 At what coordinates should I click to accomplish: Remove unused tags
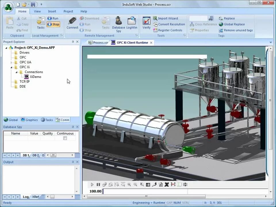tap(236, 30)
